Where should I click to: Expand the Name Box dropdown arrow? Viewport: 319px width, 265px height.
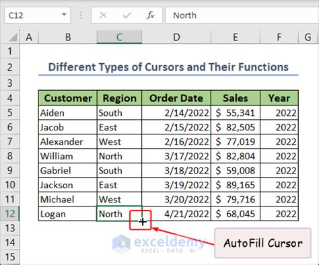64,15
